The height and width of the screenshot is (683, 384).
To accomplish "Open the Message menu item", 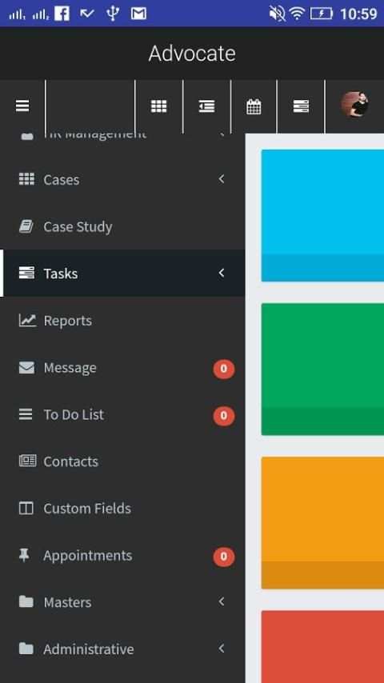I will pyautogui.click(x=122, y=368).
